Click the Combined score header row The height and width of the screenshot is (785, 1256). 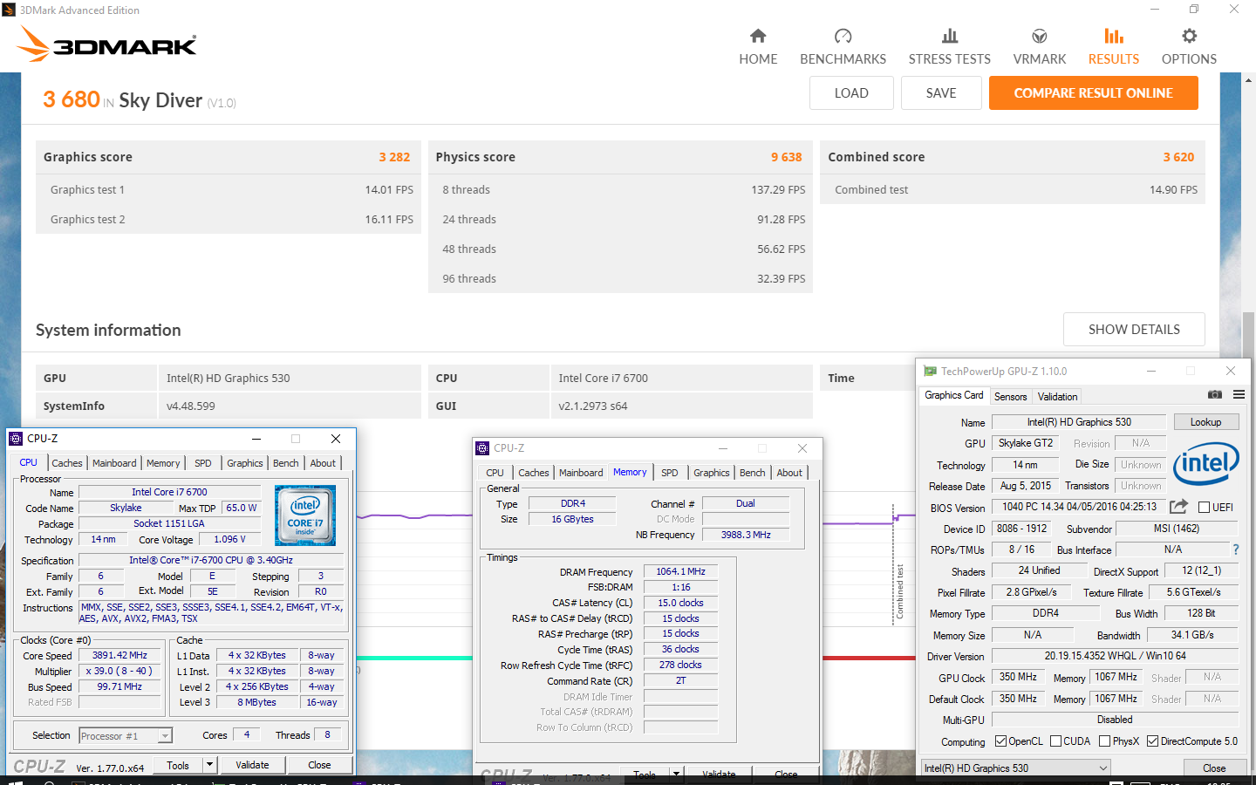coord(1012,157)
